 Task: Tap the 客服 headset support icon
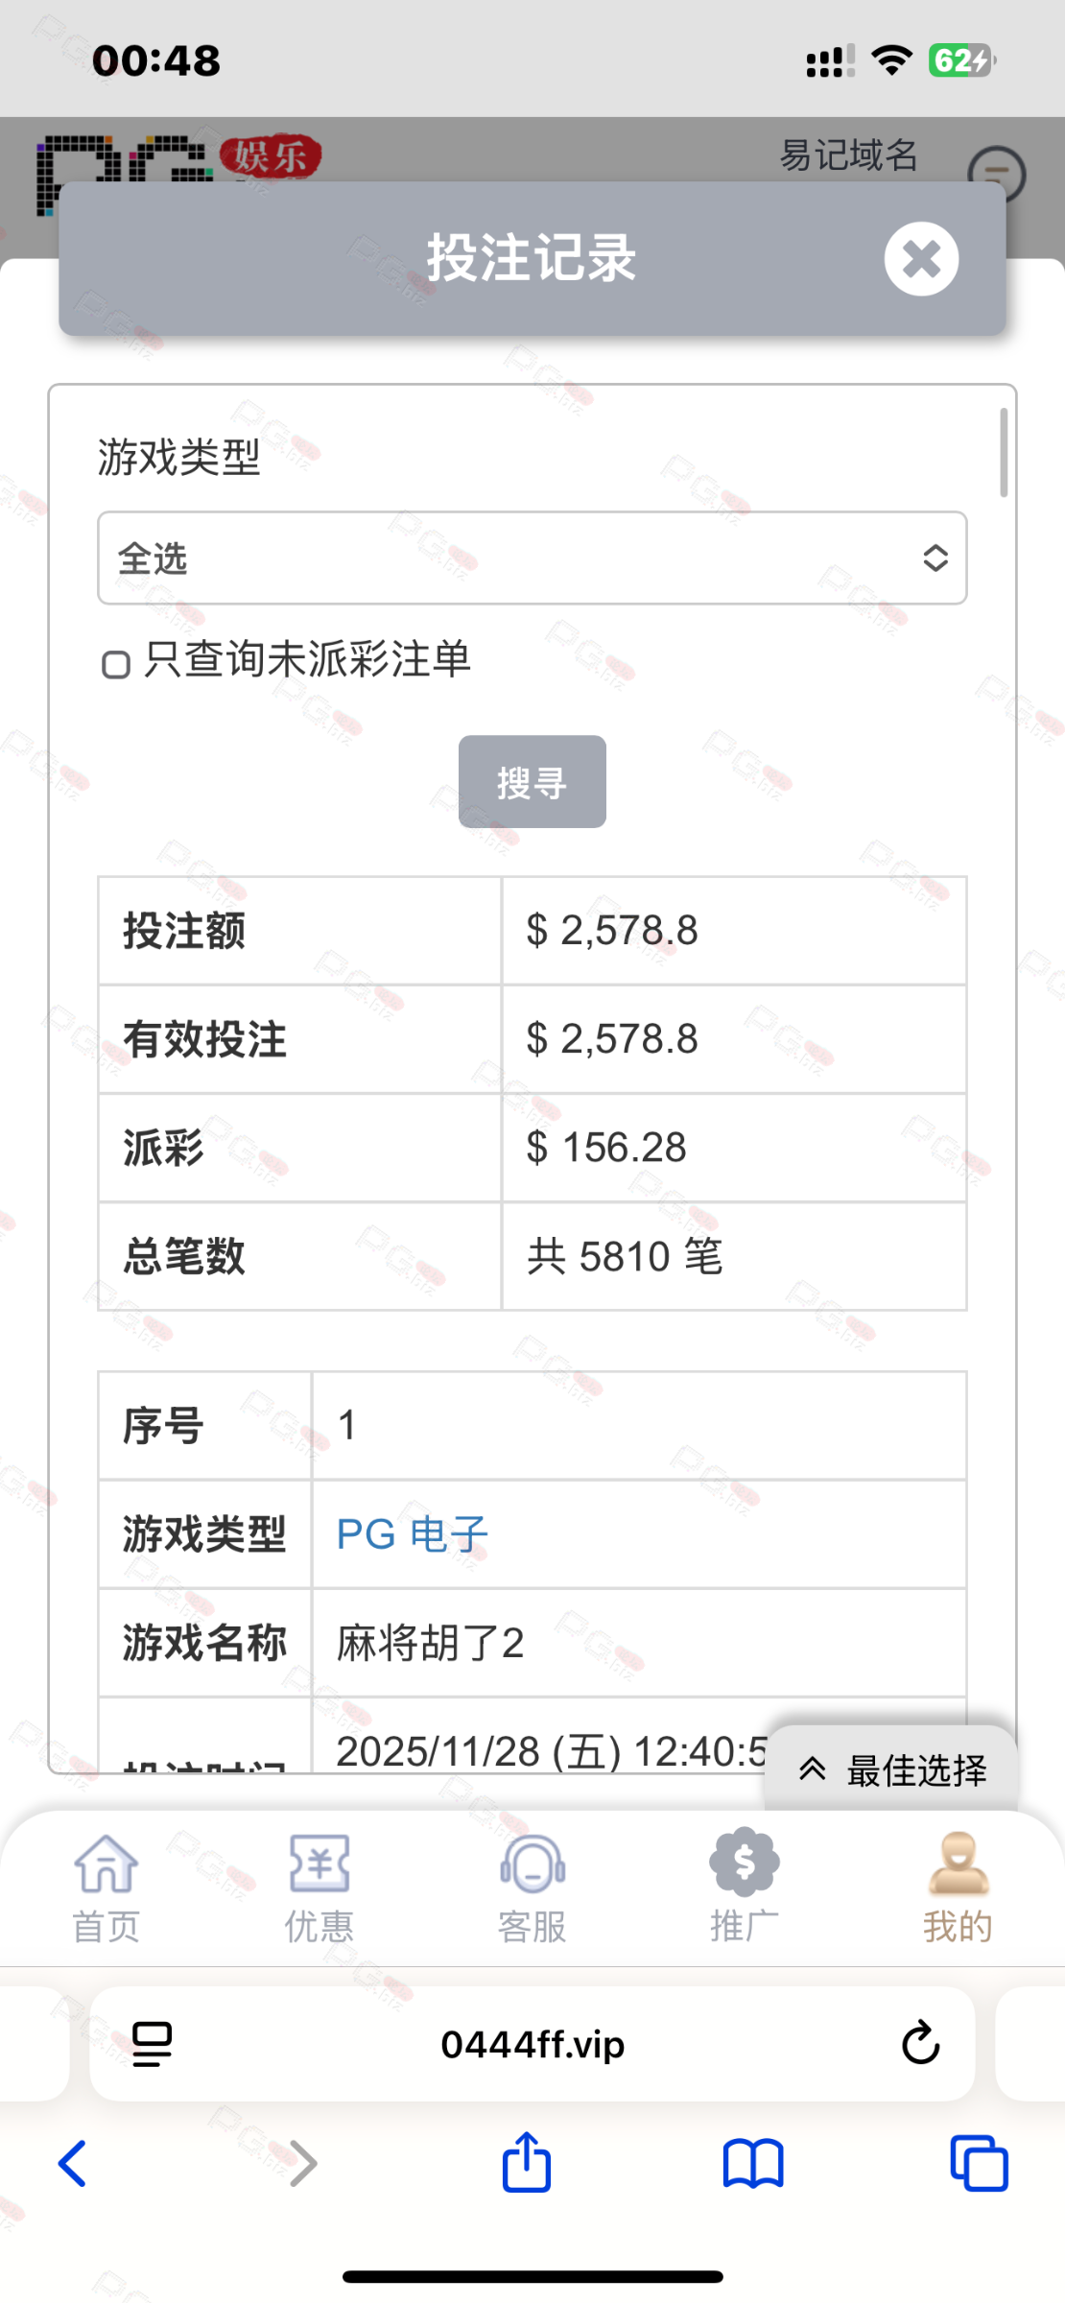point(532,1865)
